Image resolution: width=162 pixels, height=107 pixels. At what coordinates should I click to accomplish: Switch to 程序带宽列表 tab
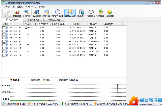pos(33,20)
